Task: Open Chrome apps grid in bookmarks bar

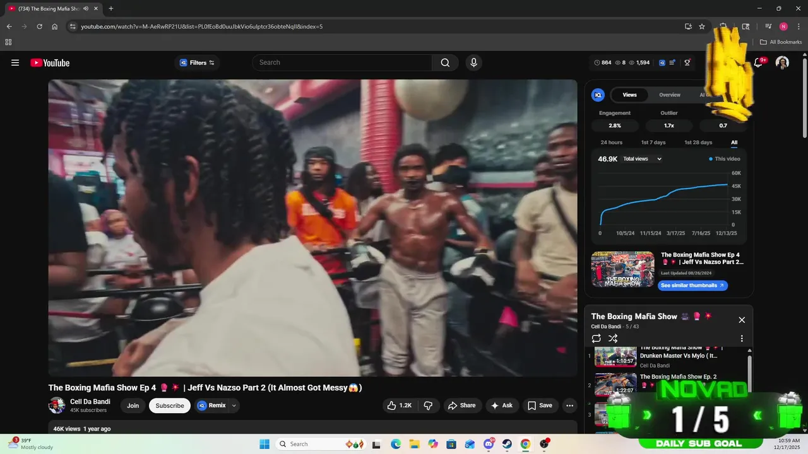Action: [8, 42]
